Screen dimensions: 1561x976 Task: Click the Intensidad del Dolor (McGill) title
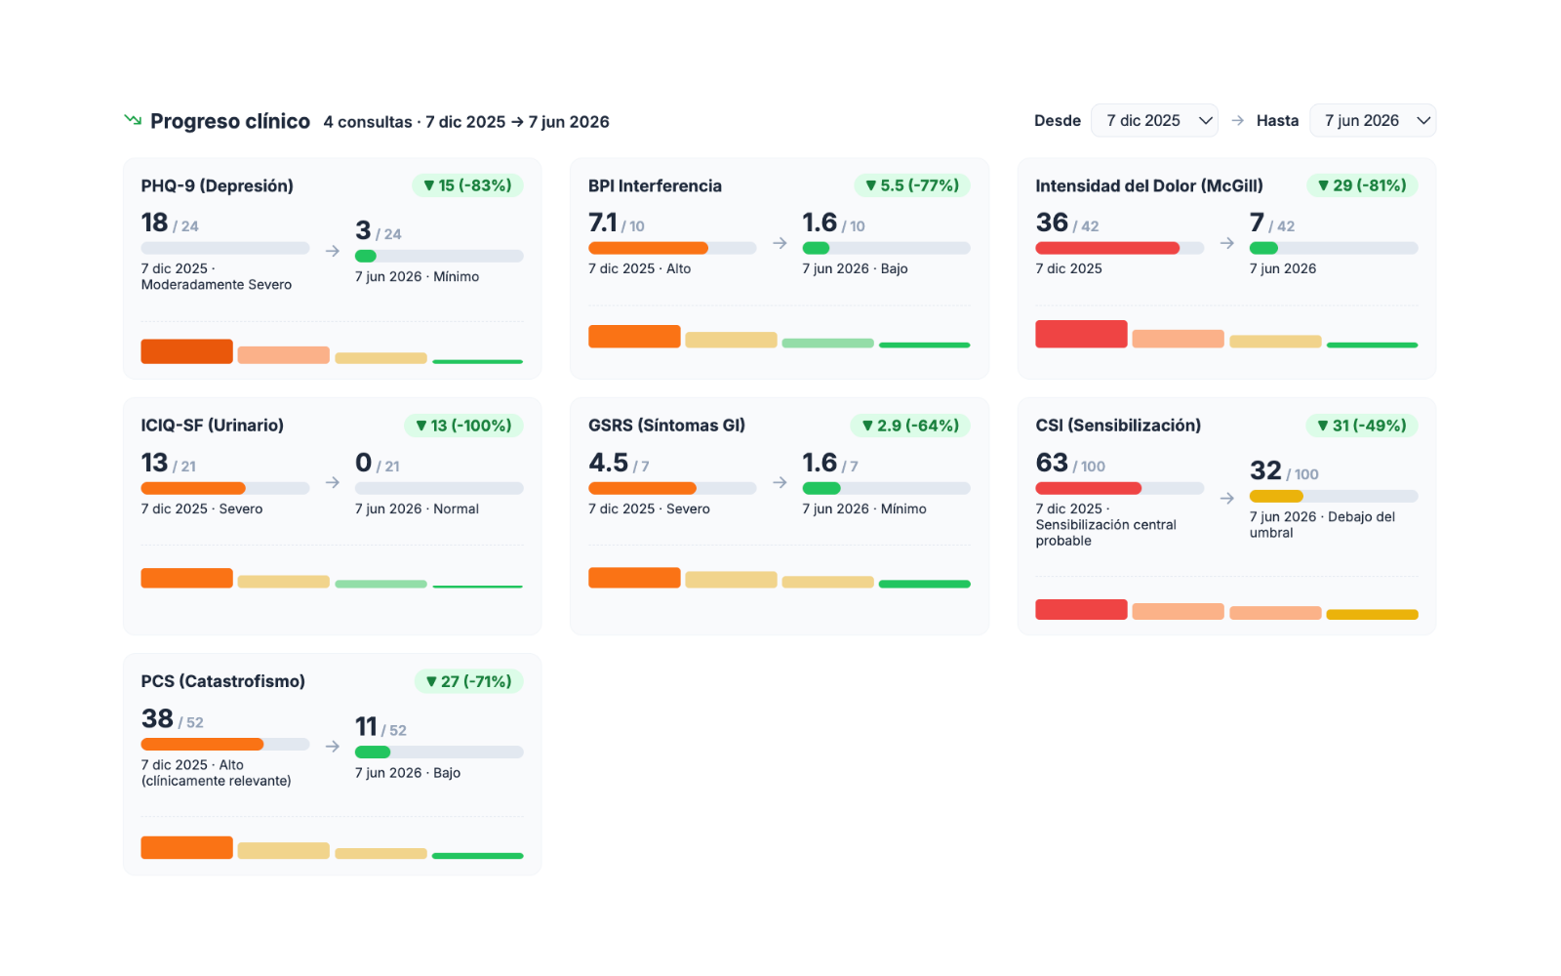1149,185
